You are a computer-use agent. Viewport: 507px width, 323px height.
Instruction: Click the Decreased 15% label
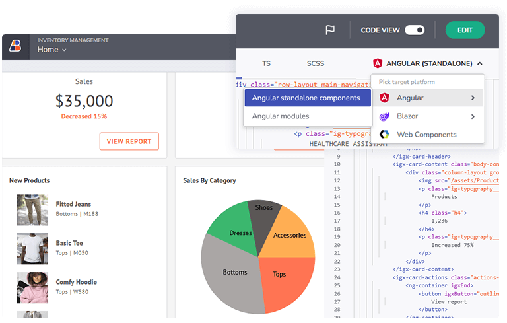84,116
